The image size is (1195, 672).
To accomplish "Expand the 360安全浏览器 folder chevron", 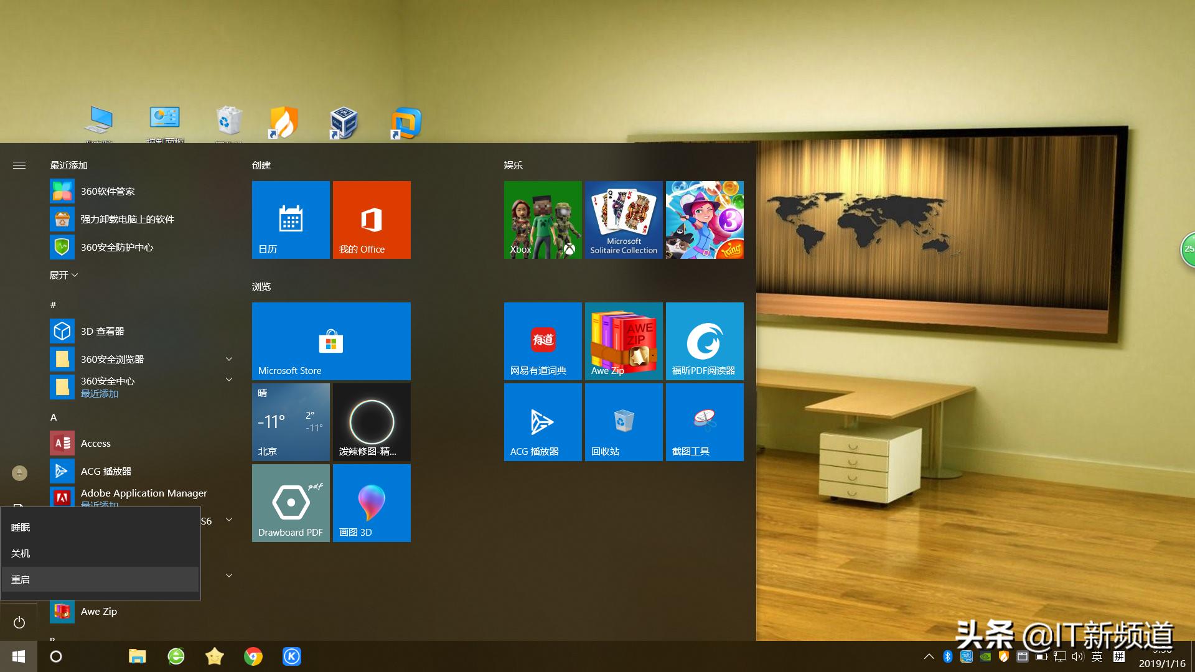I will (x=228, y=359).
